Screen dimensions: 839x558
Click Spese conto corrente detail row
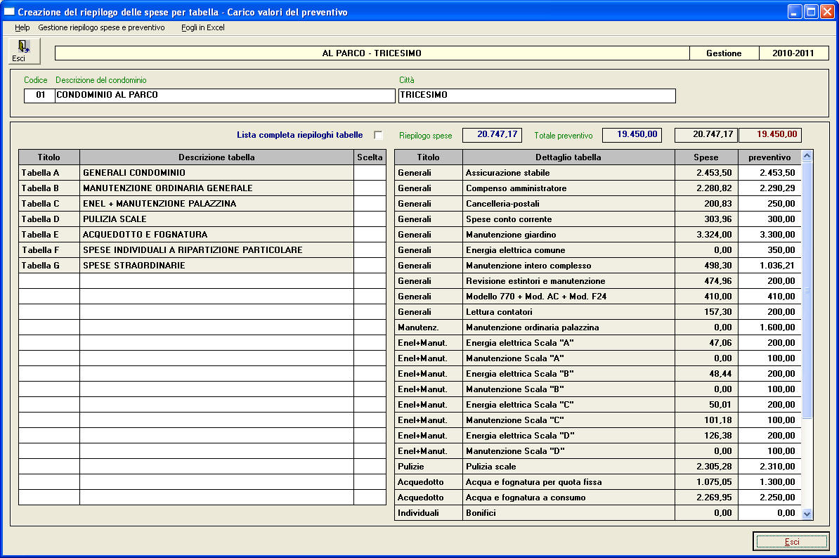point(598,219)
